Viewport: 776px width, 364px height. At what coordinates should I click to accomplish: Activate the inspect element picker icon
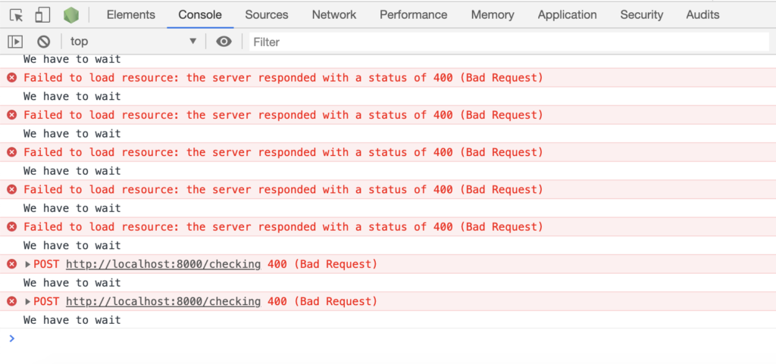tap(17, 15)
